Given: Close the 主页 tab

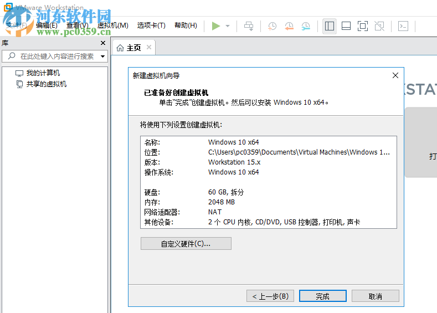Looking at the screenshot, I should pyautogui.click(x=149, y=47).
